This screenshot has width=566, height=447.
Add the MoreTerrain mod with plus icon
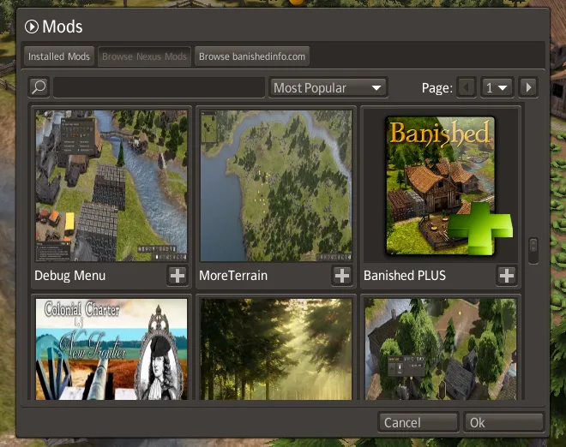(342, 276)
